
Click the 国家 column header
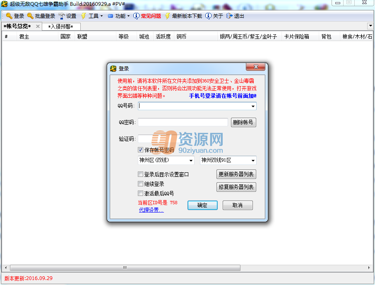[66, 36]
